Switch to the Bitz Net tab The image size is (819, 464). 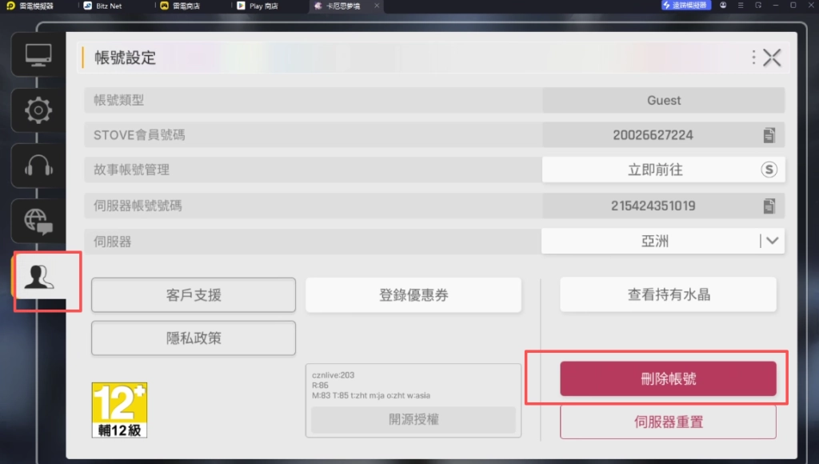point(108,6)
